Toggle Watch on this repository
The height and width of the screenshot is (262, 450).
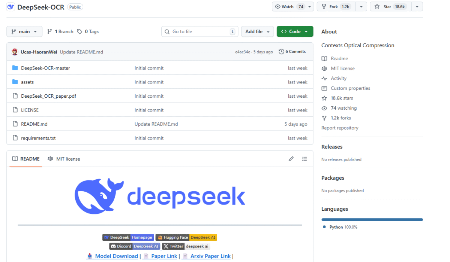point(289,7)
